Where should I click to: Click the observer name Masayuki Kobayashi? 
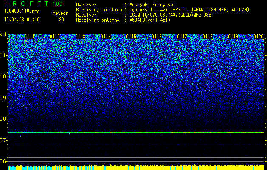pyautogui.click(x=152, y=5)
